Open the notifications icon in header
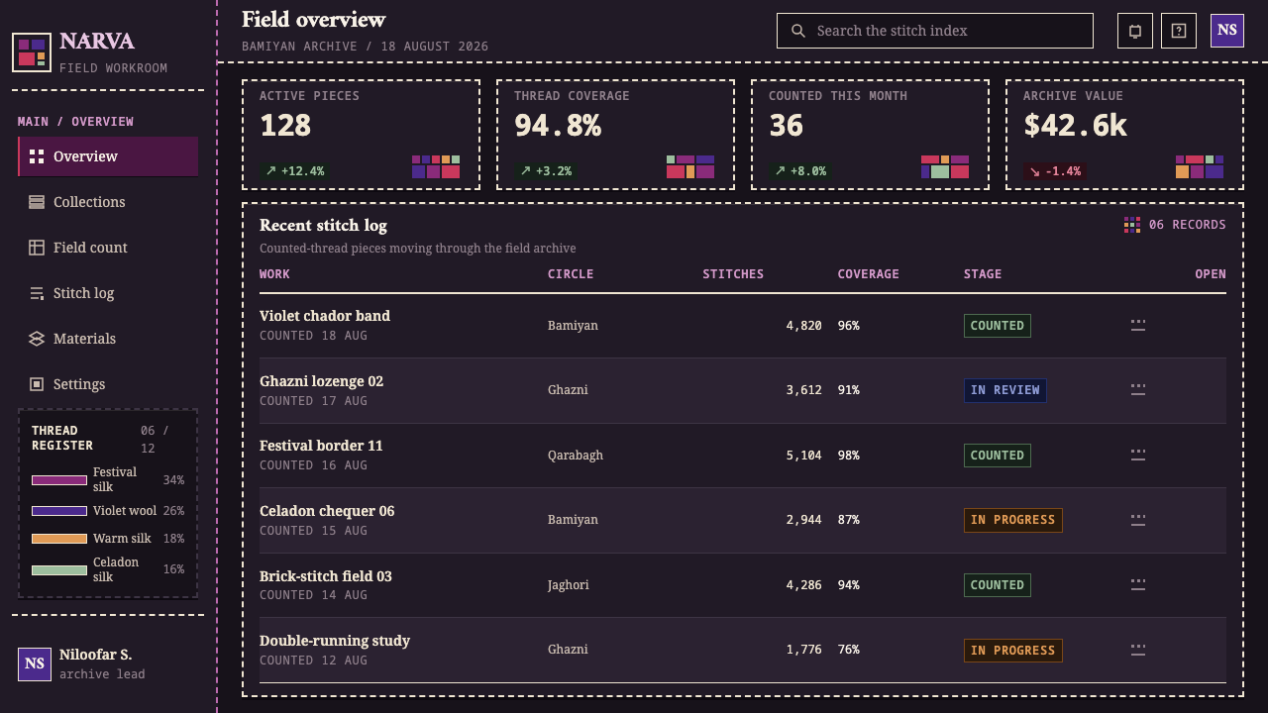This screenshot has height=713, width=1268. click(1135, 31)
